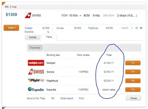
Task: Click the SWISS airline tail logo
Action: (28, 15)
